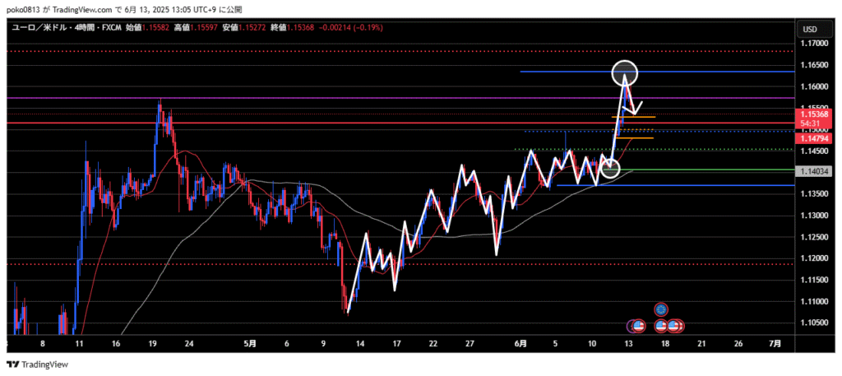Click the 7月 label on the time axis
Screen dimensions: 842x376
(x=773, y=343)
